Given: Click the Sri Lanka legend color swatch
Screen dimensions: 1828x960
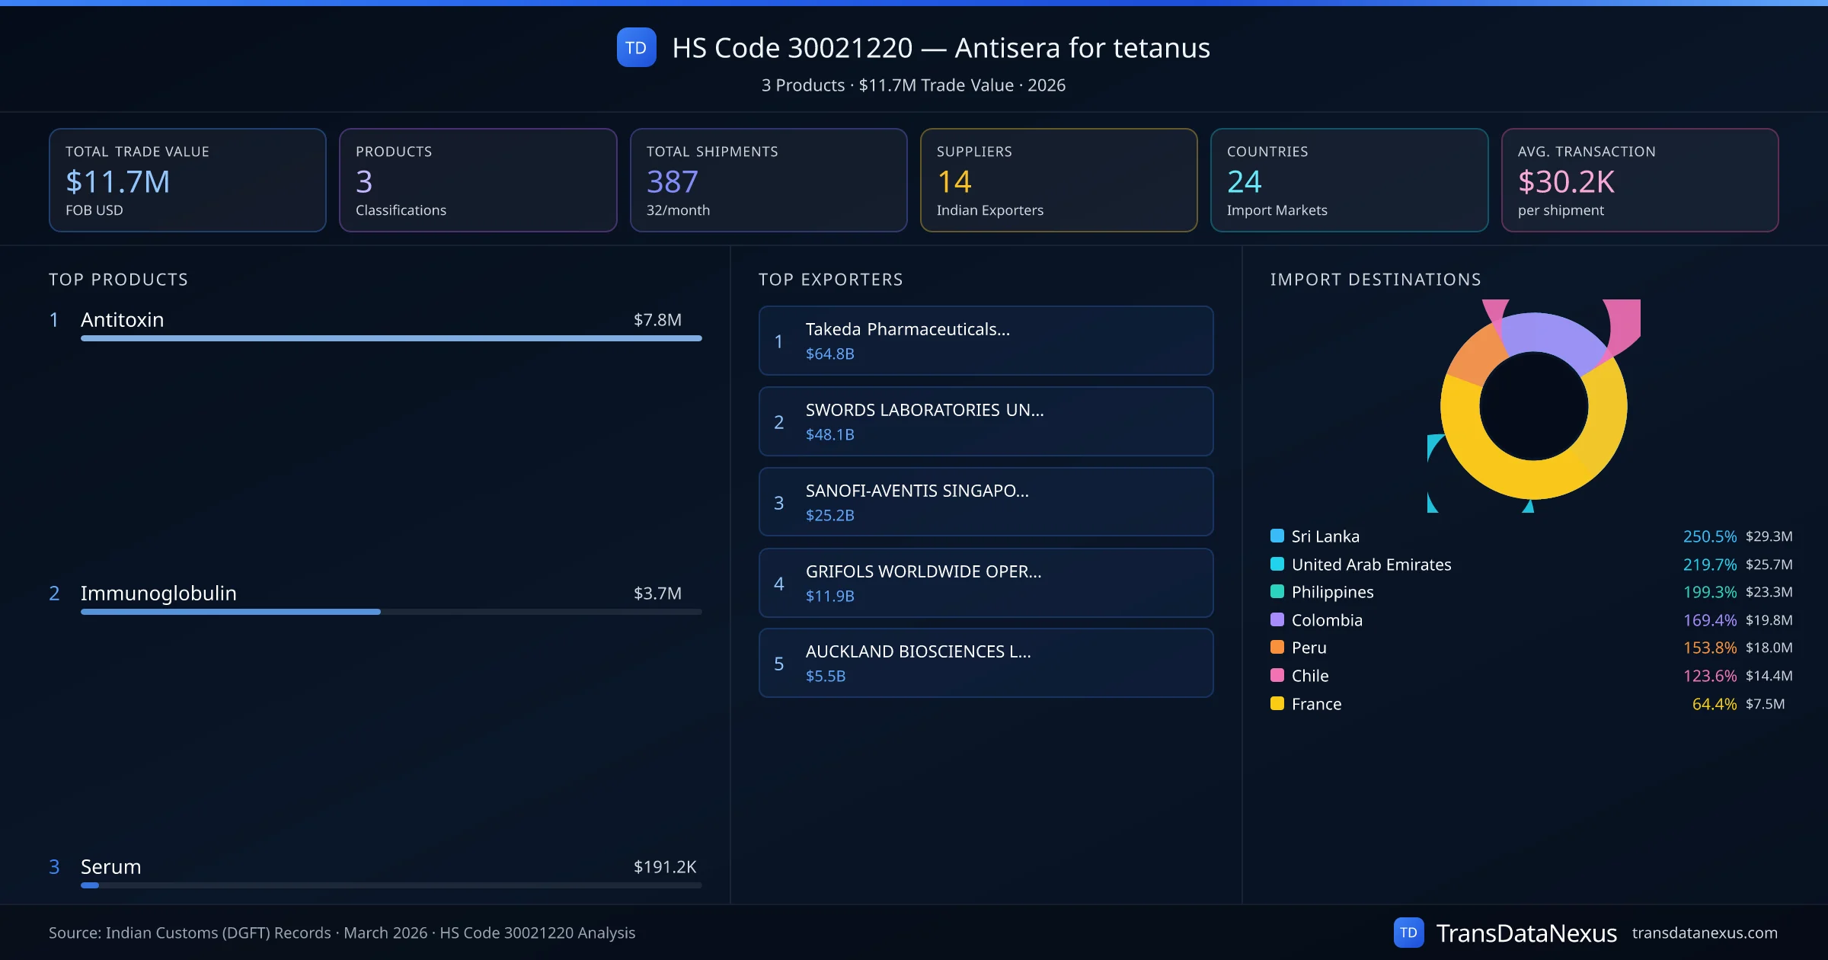Looking at the screenshot, I should [x=1277, y=536].
